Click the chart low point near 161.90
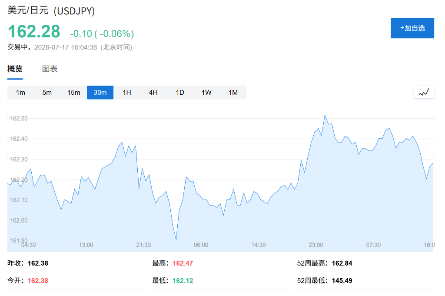 click(x=176, y=240)
